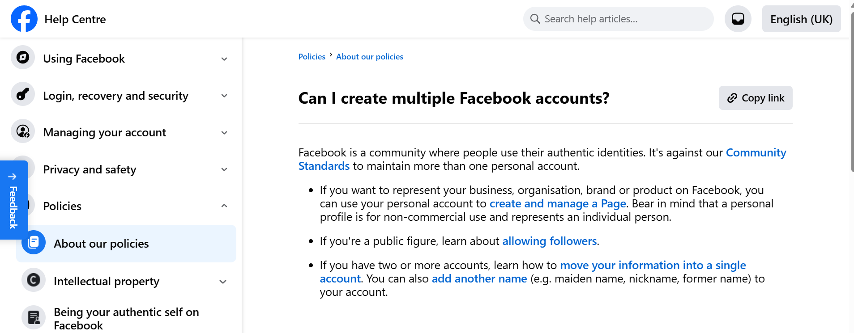Click the Managing your account profile icon
854x333 pixels.
click(x=22, y=131)
